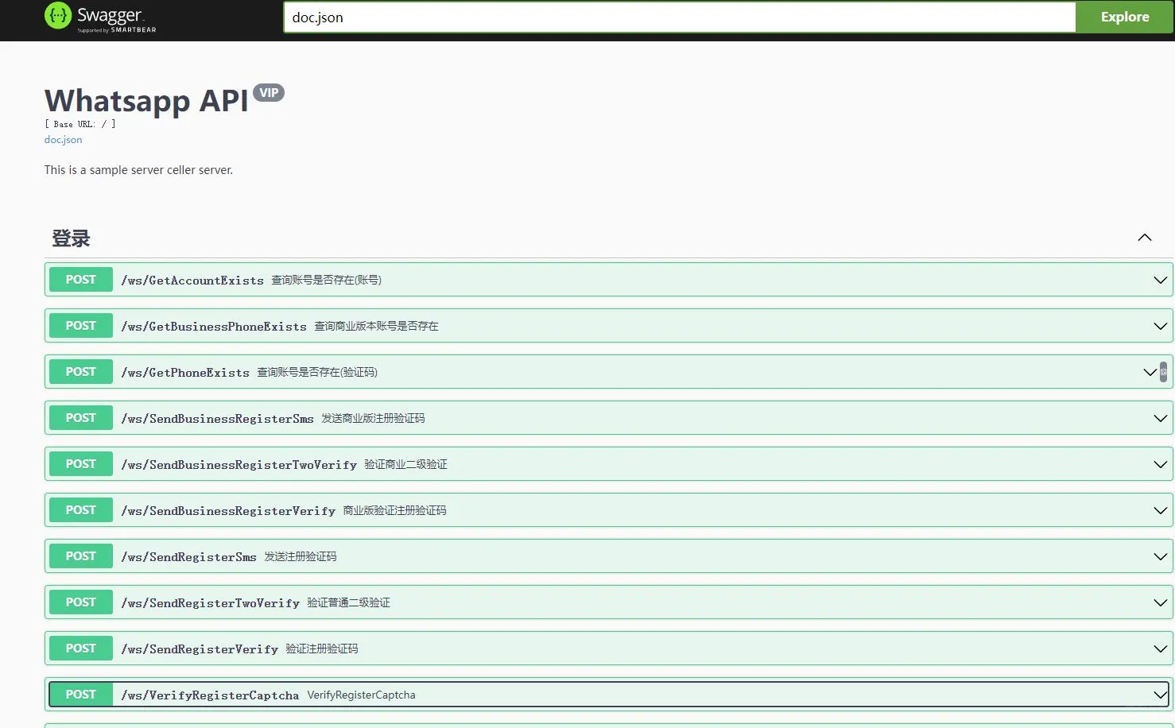Click the /ws/GetAccountExists path text

192,281
